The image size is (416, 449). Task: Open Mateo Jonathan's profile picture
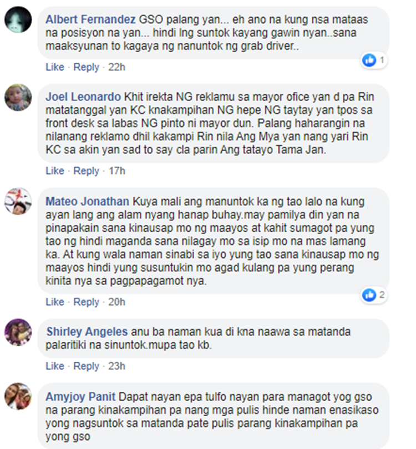point(18,201)
